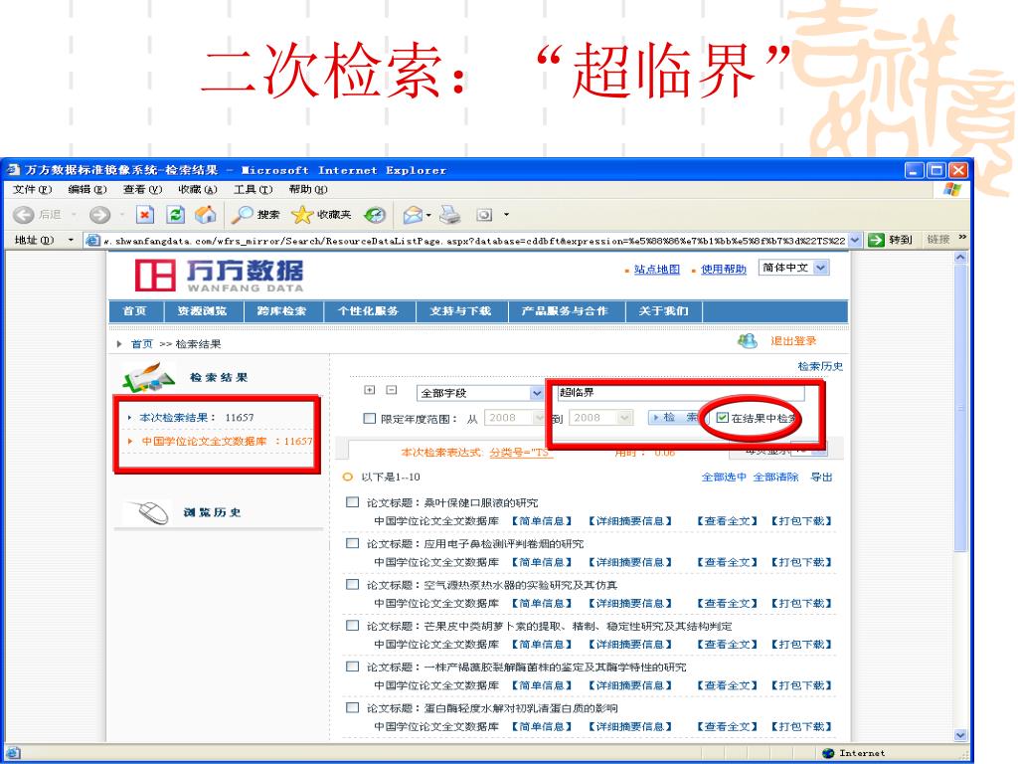Click the 检索 search button
The height and width of the screenshot is (764, 1018).
point(674,418)
